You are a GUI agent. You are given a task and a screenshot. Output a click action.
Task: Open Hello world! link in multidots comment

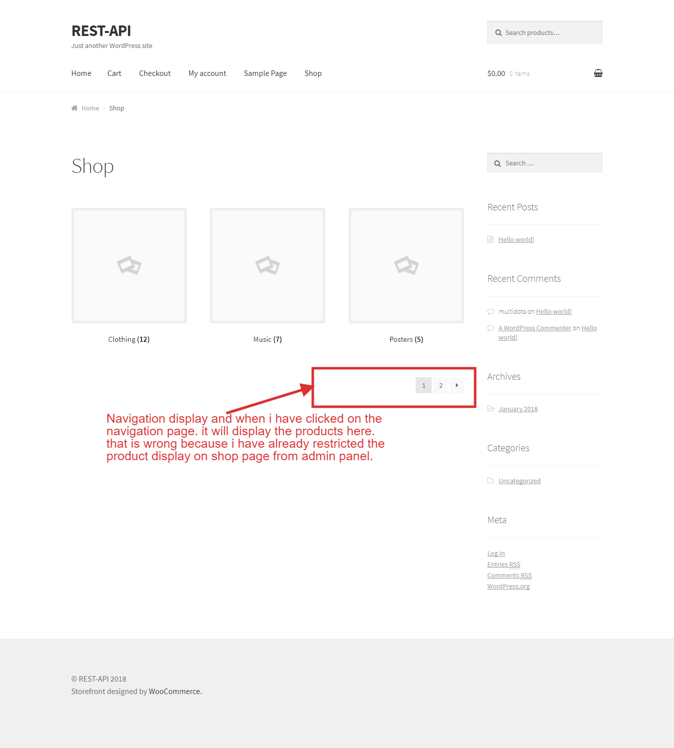point(554,311)
